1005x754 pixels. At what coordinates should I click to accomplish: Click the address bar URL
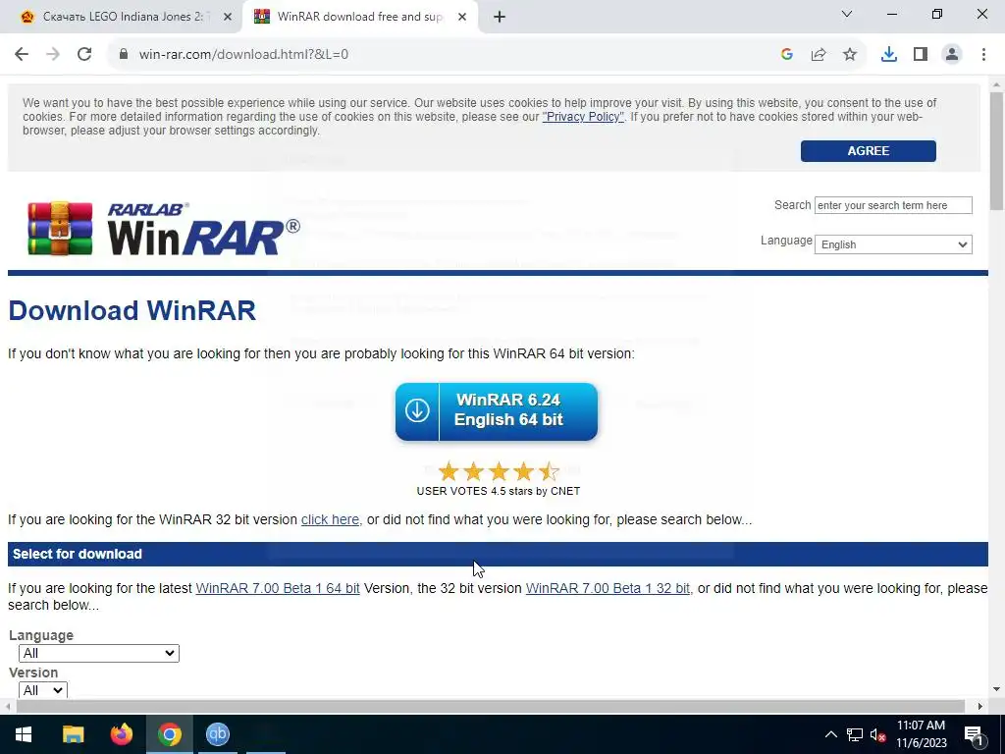click(243, 55)
